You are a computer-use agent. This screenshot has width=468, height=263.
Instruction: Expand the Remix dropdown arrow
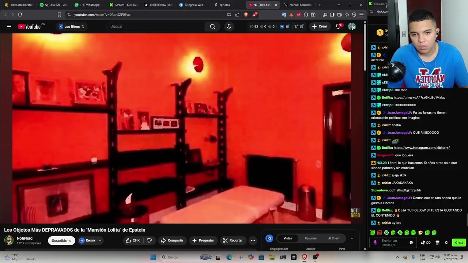(100, 240)
